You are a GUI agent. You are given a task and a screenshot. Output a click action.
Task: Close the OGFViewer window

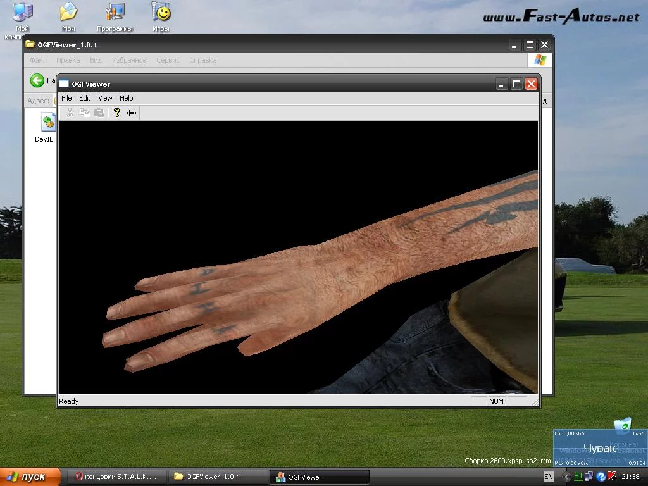coord(531,84)
